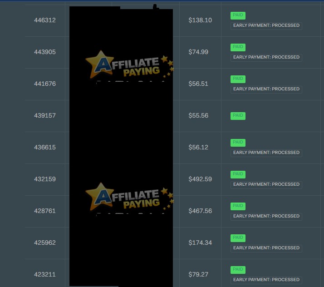Click the lower Affiliate Paying star logo
Screen dimensions: 324x287
[129, 197]
